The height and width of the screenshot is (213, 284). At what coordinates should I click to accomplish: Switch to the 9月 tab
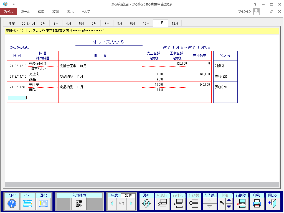pos(133,23)
